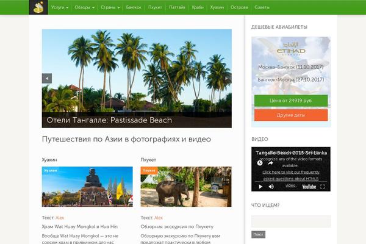The image size is (366, 244).
Task: Click the Watch later clock icon in the video
Action: [x=260, y=163]
